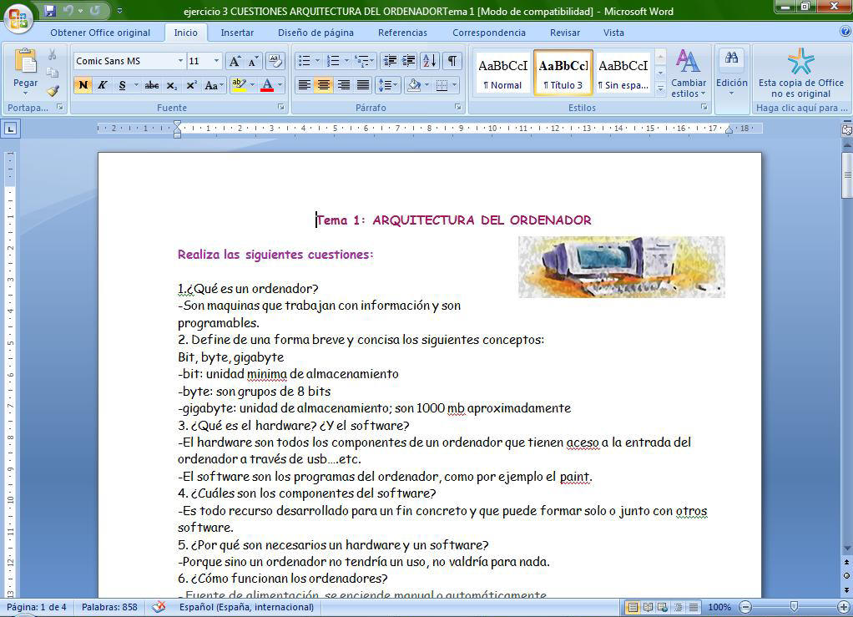Open the Correspondencia tab
The image size is (853, 617).
[489, 33]
